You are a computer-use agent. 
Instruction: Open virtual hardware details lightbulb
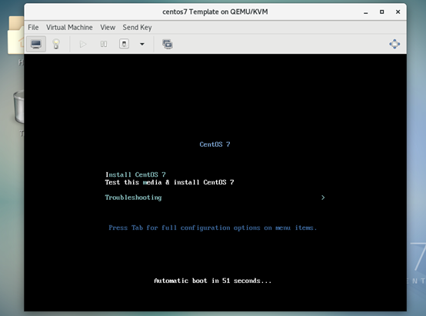tap(56, 44)
